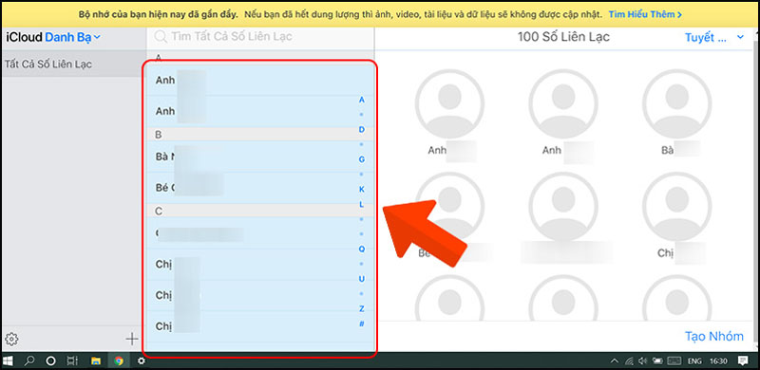Click the search magnifier icon in contacts
The image size is (760, 370).
[161, 36]
